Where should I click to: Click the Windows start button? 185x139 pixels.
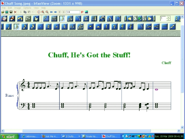pos(8,136)
